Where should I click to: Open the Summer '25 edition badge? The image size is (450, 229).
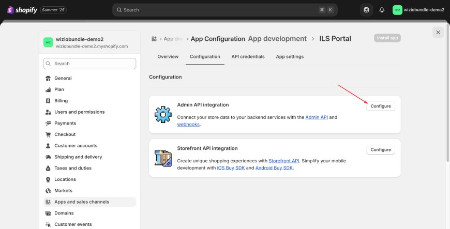pyautogui.click(x=53, y=10)
